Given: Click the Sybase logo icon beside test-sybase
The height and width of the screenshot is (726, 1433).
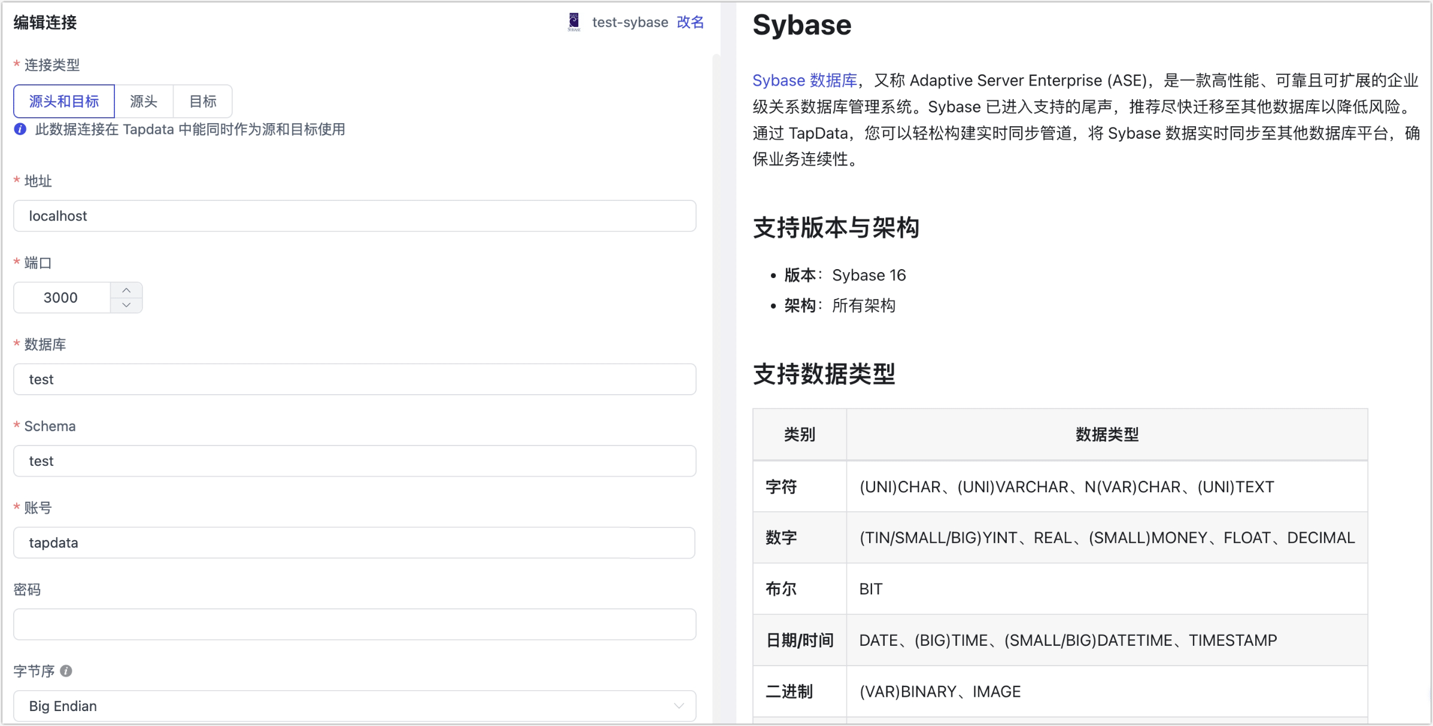Looking at the screenshot, I should [573, 22].
